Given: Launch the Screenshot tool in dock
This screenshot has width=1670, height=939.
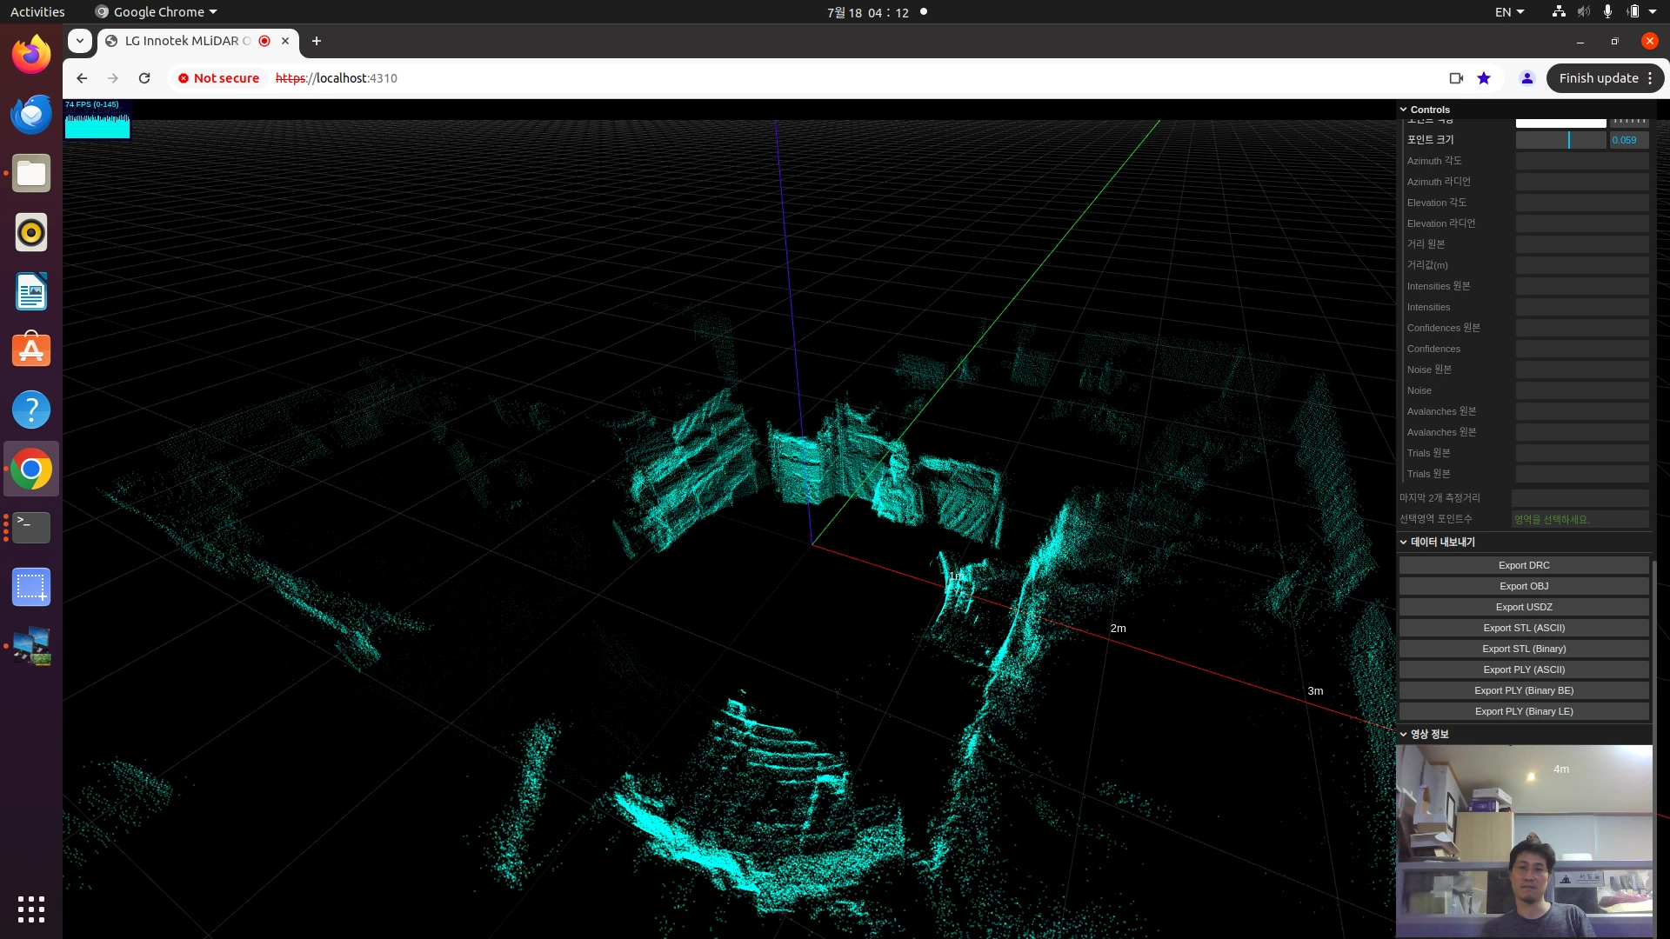Looking at the screenshot, I should point(31,587).
